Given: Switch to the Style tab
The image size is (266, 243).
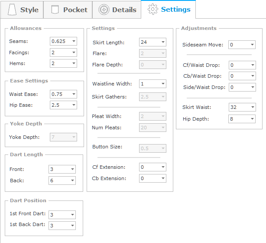Looking at the screenshot, I should [22, 10].
